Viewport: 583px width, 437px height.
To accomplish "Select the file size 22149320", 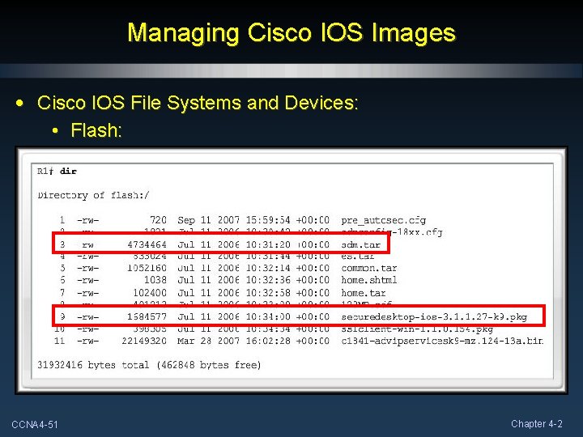I will point(144,341).
